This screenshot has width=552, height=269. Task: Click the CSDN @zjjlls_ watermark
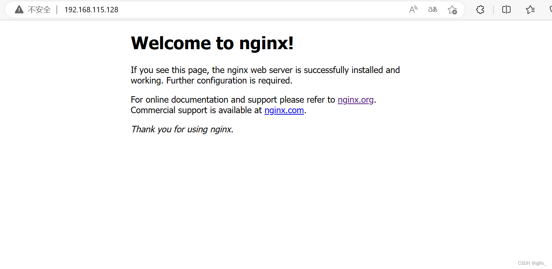click(531, 263)
